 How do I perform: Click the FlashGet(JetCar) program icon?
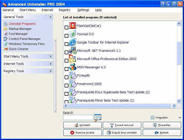coord(73,26)
